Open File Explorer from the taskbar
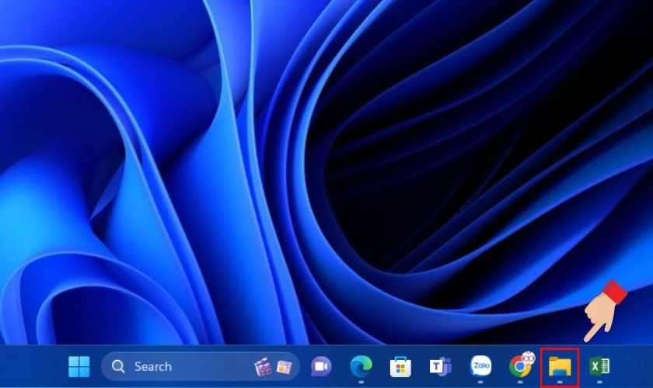 [560, 366]
